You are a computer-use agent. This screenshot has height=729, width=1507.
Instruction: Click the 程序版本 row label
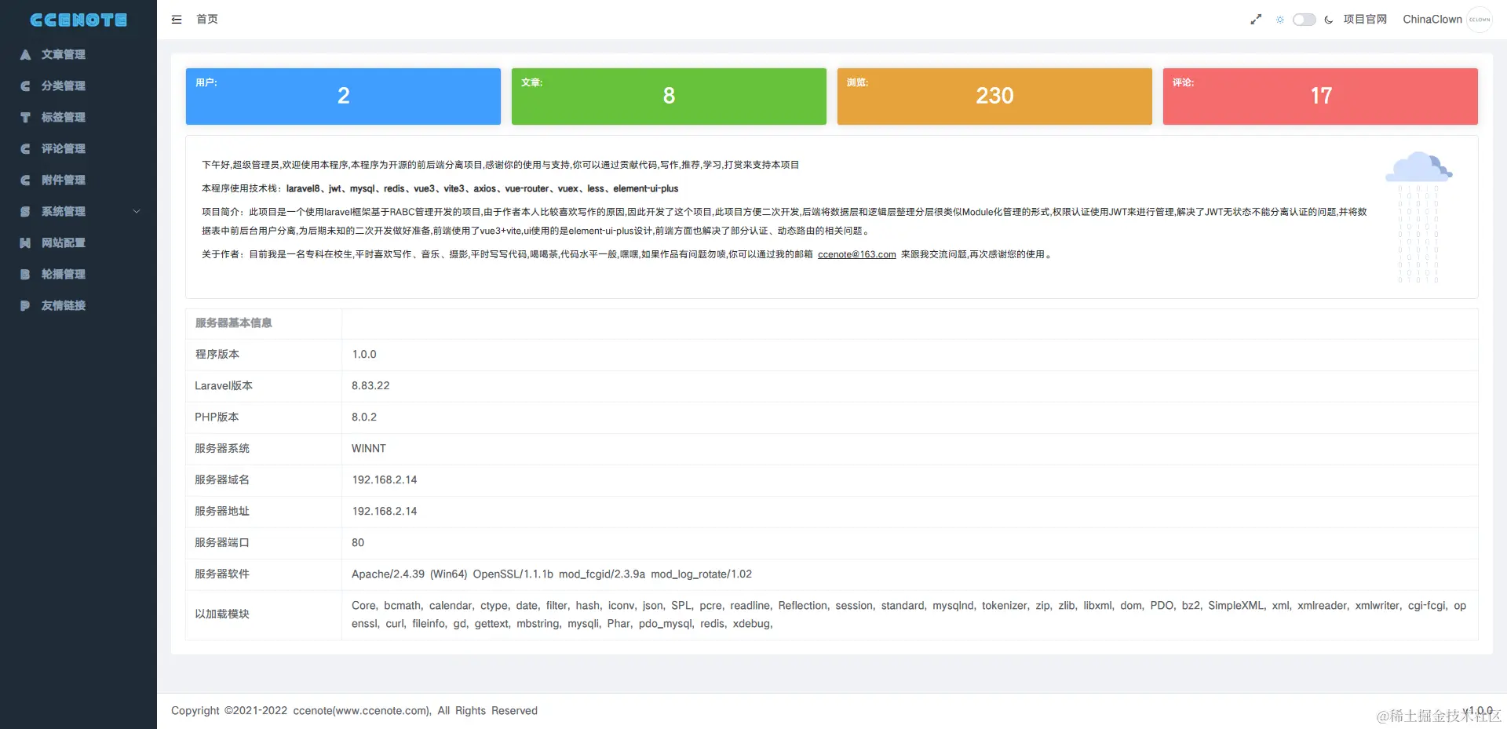coord(217,355)
